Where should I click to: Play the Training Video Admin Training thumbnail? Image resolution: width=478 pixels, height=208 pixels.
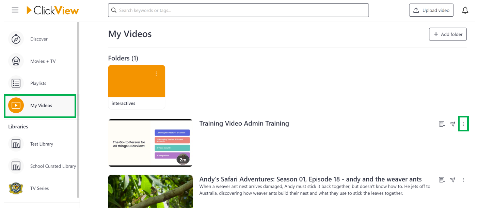pyautogui.click(x=150, y=143)
